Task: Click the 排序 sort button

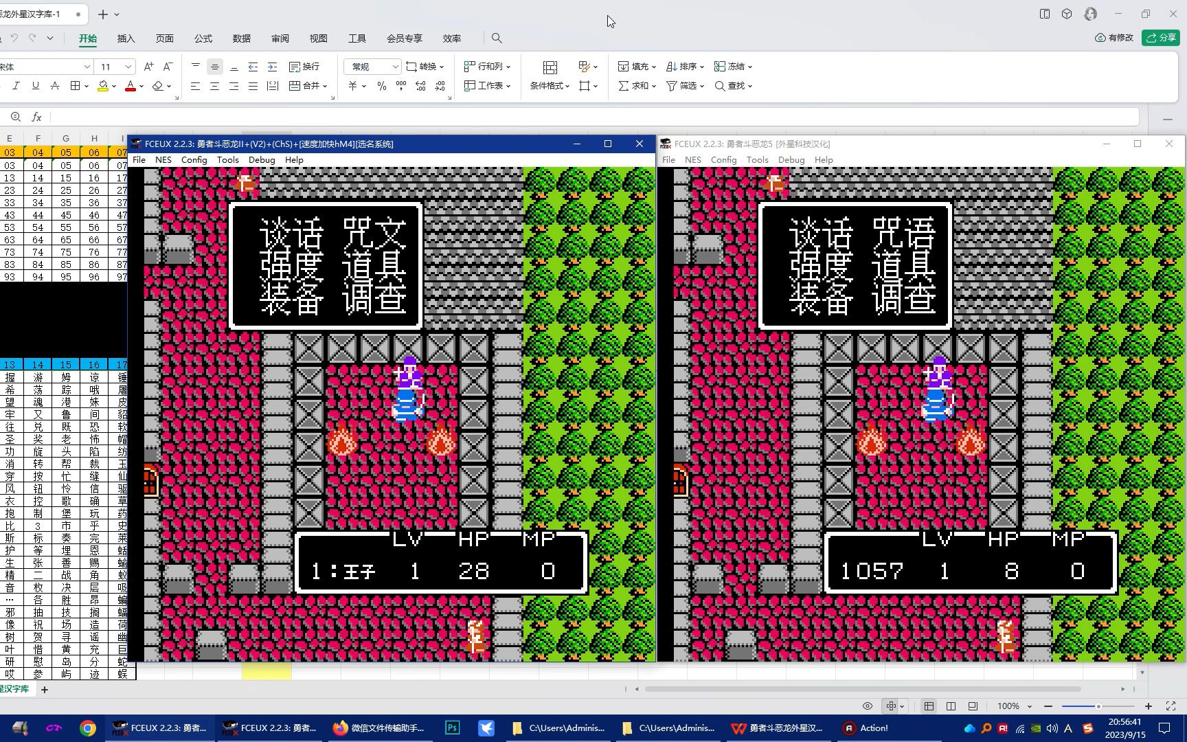Action: point(685,67)
